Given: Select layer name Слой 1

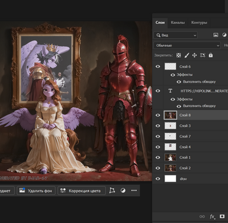Looking at the screenshot, I should coord(185,157).
